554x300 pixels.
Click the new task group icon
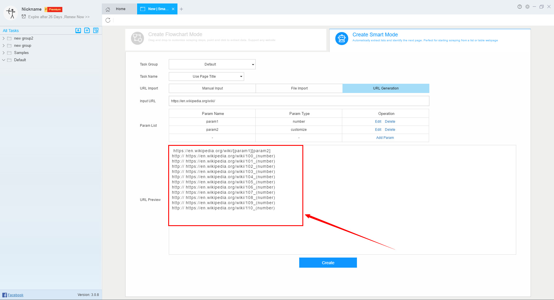point(87,30)
